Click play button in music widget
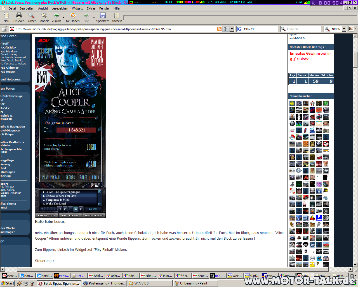The image size is (358, 287). coord(65,209)
